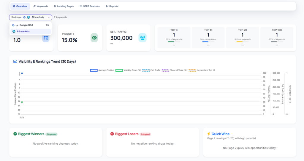304x161 pixels.
Task: Click the Quick Wins lightning icon
Action: click(x=209, y=134)
